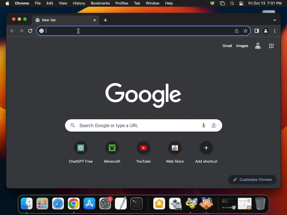Add shortcut with the plus tile
Image resolution: width=287 pixels, height=215 pixels.
pos(206,148)
